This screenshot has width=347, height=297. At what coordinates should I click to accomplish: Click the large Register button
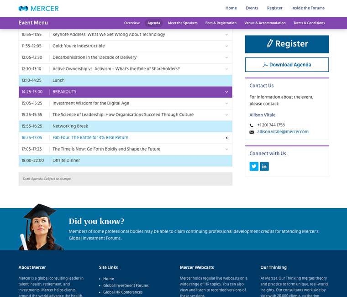[287, 44]
